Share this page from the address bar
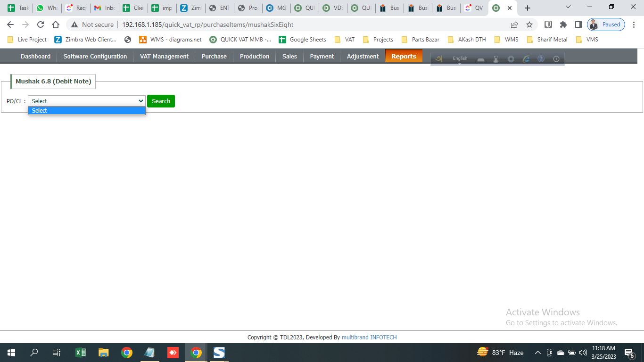644x362 pixels. pyautogui.click(x=514, y=25)
